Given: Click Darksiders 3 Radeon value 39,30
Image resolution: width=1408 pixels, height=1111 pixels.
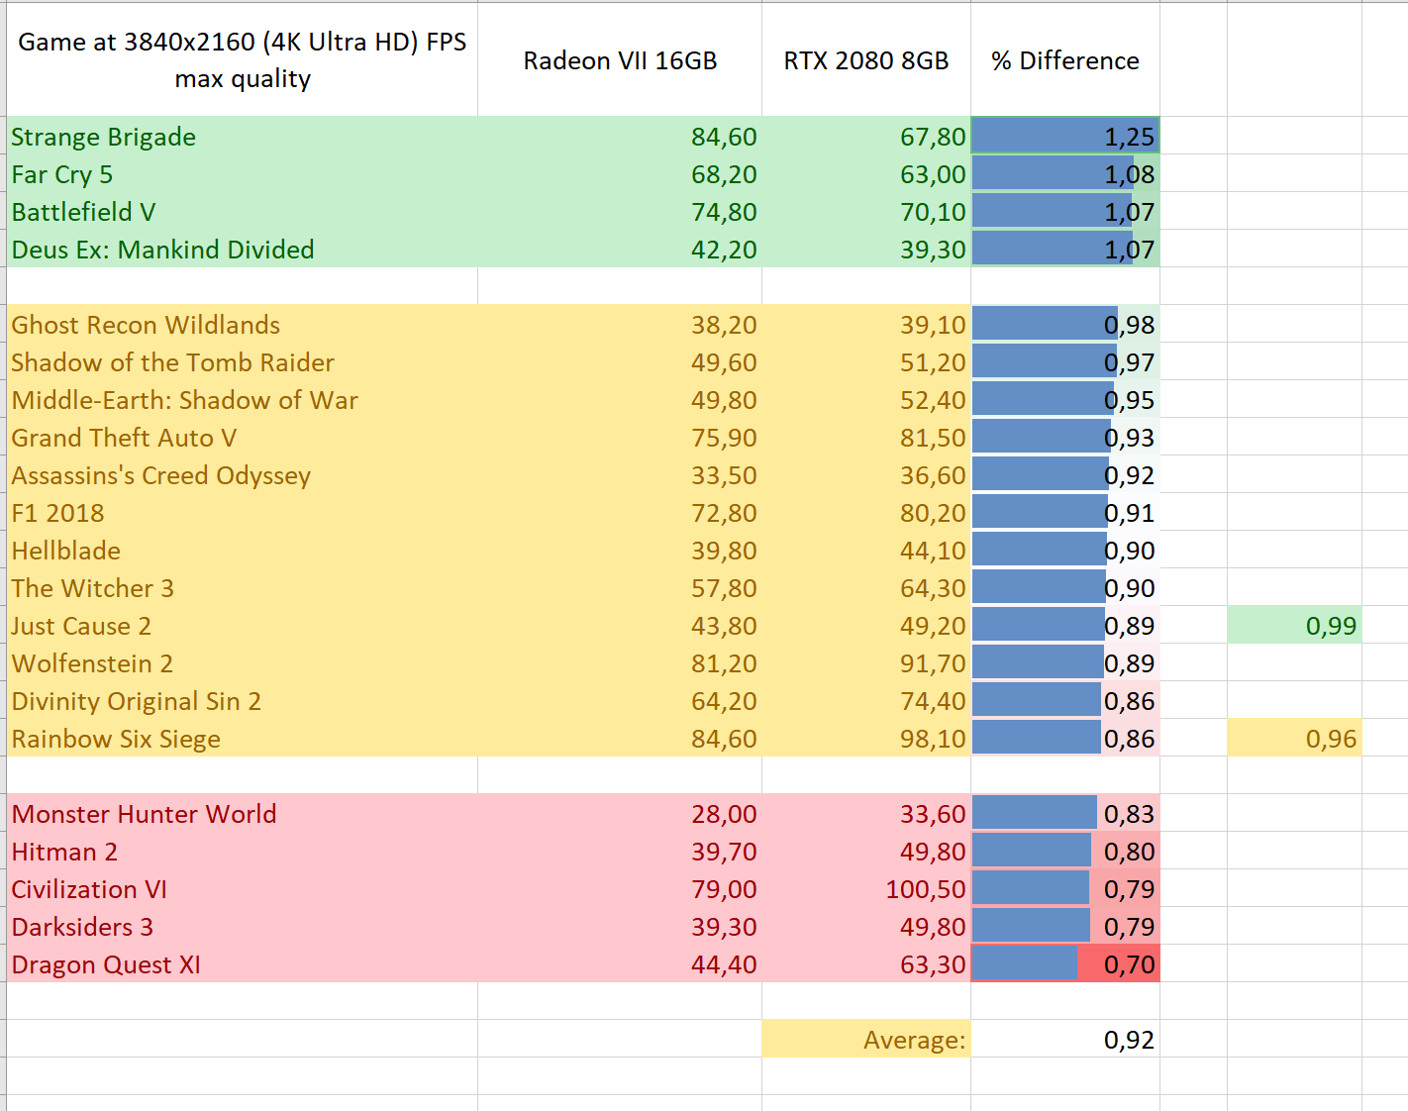Looking at the screenshot, I should pos(620,926).
